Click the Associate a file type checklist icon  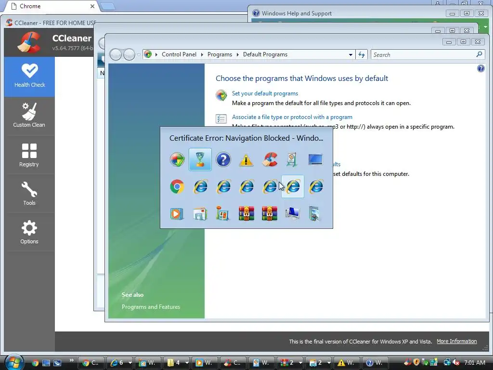(221, 119)
